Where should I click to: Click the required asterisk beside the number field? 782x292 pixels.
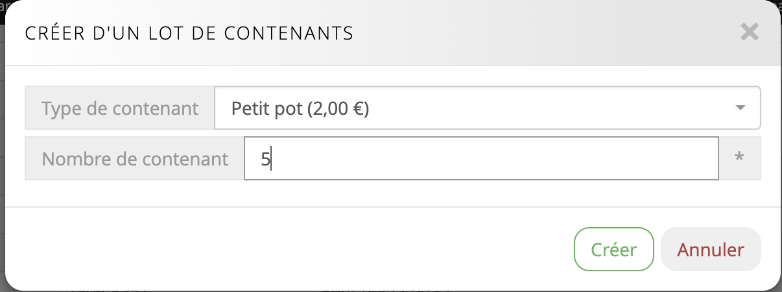(x=739, y=158)
